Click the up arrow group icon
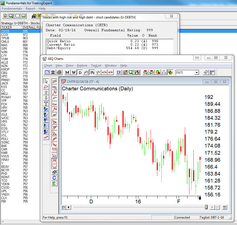 pyautogui.click(x=158, y=72)
